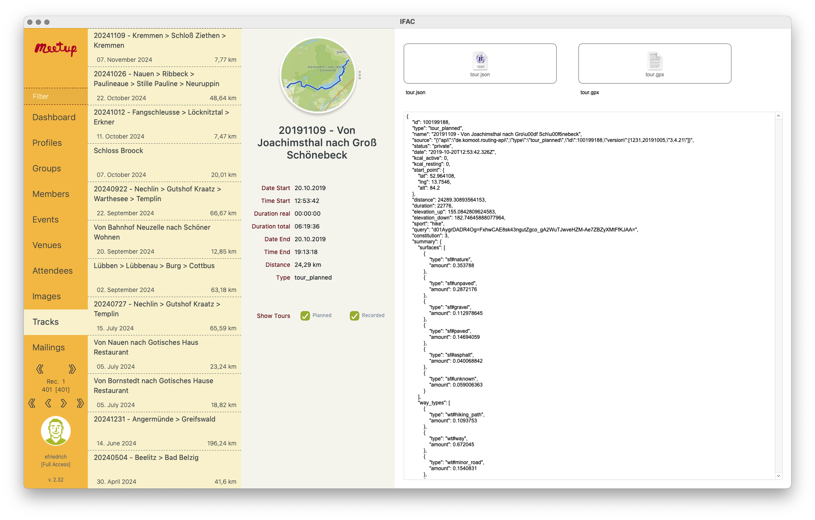Jump to the last record arrow
This screenshot has height=520, width=815.
point(80,403)
